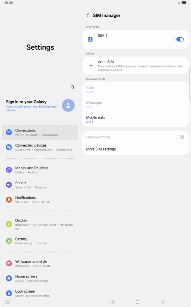
Task: Select Connections in settings list
Action: click(x=40, y=132)
